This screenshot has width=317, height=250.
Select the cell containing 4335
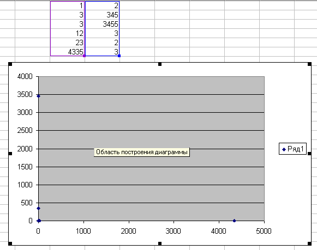[x=67, y=52]
